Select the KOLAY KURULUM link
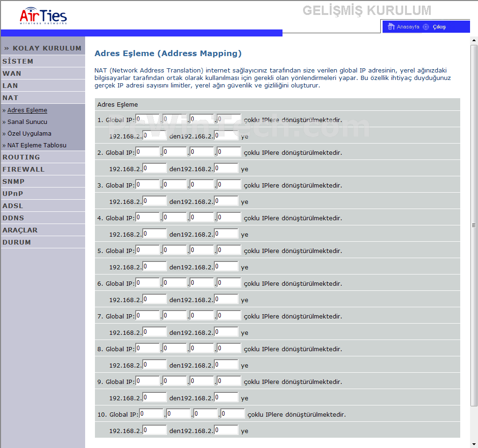478x448 pixels. click(47, 48)
